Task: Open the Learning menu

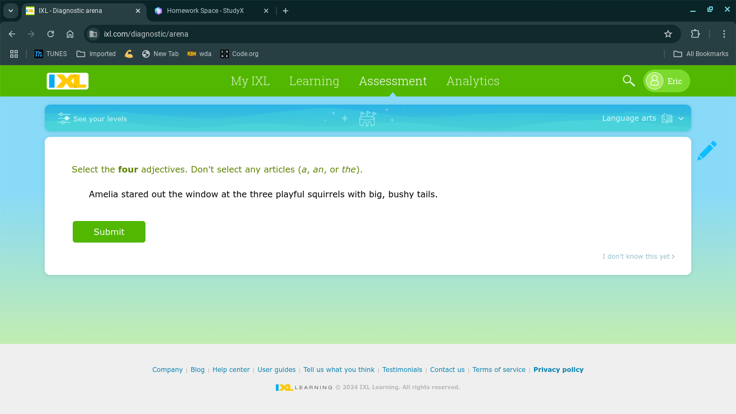Action: tap(314, 81)
